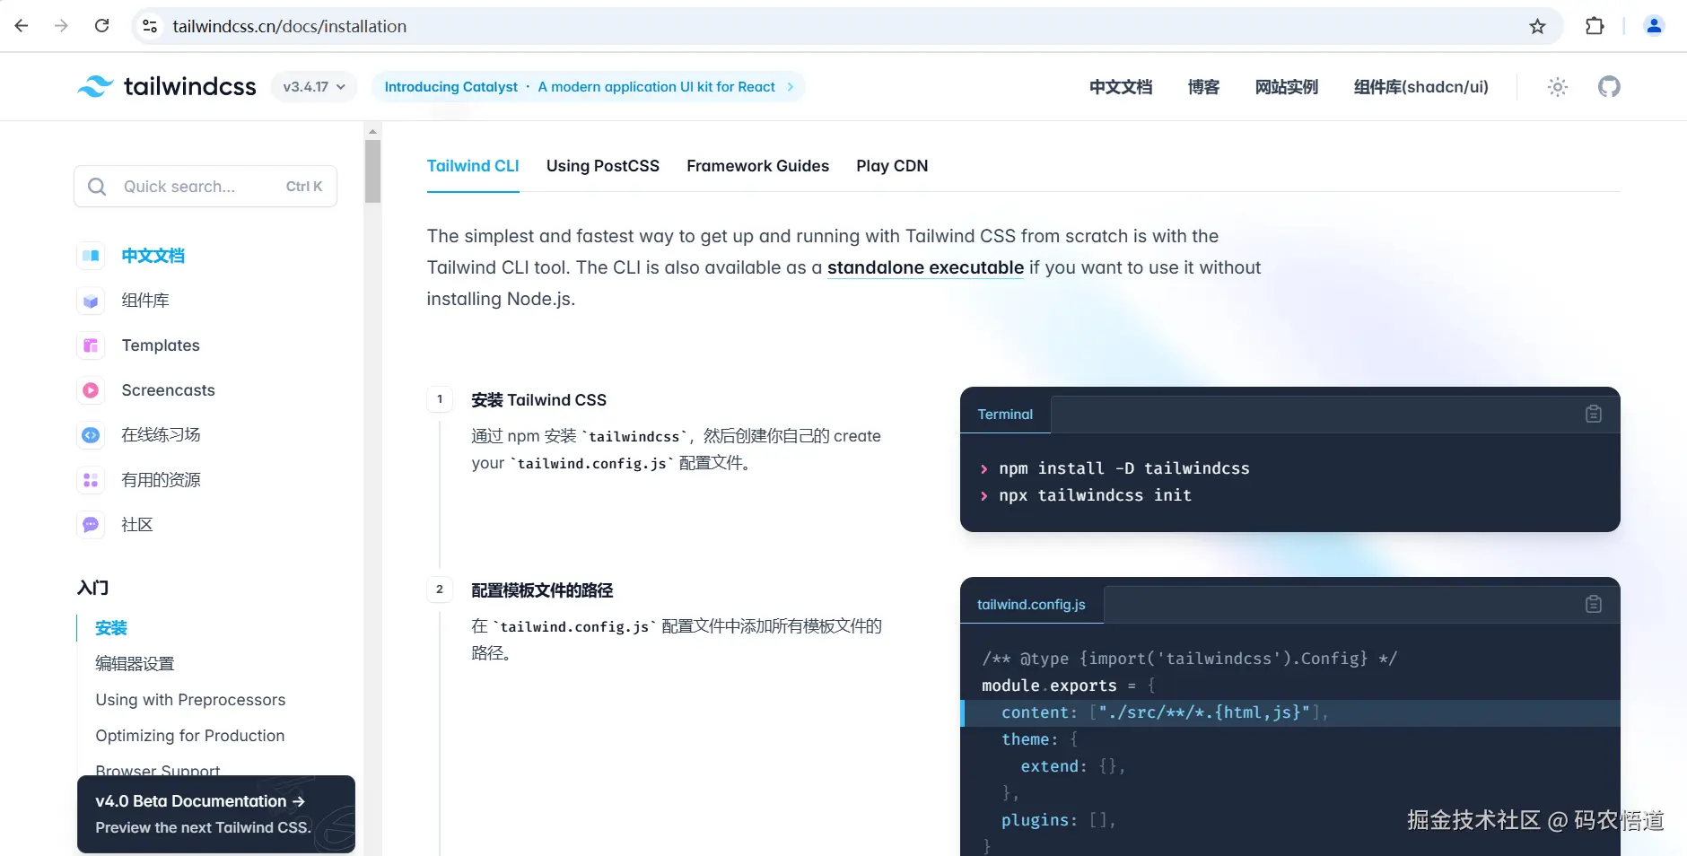The image size is (1687, 856).
Task: Click the 'module.exports' code line
Action: point(1069,686)
